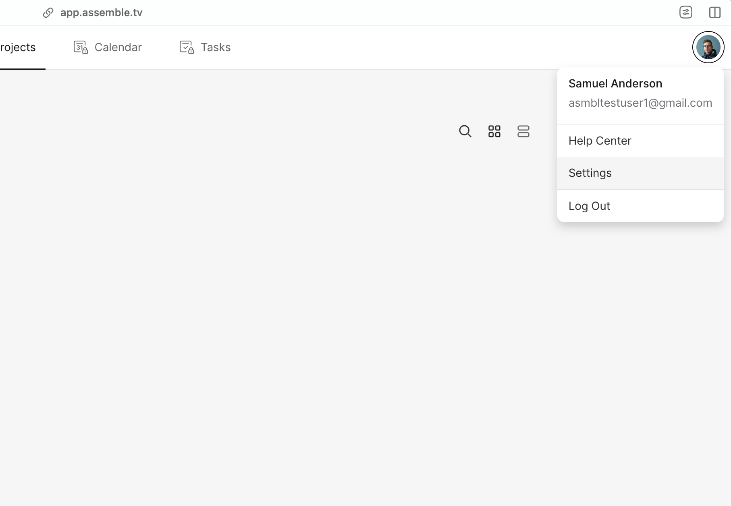This screenshot has width=731, height=506.
Task: Switch to list view layout
Action: tap(523, 131)
